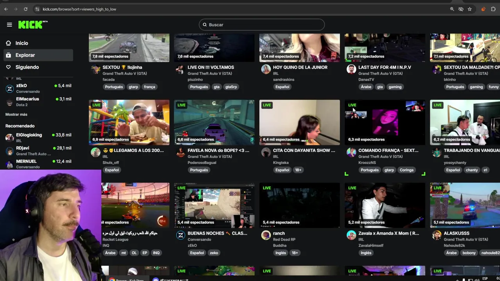Click BUENAS NOCHES stream title
This screenshot has height=281, width=500.
click(217, 233)
